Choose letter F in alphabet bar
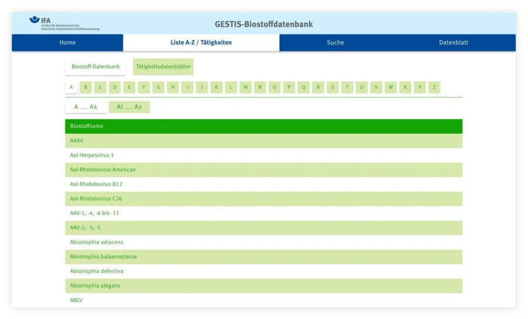The width and height of the screenshot is (528, 319). (x=144, y=87)
